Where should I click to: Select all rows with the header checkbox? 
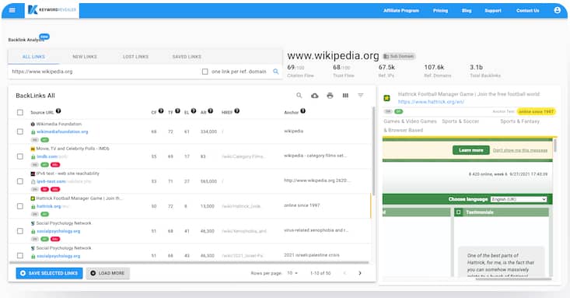pos(20,113)
